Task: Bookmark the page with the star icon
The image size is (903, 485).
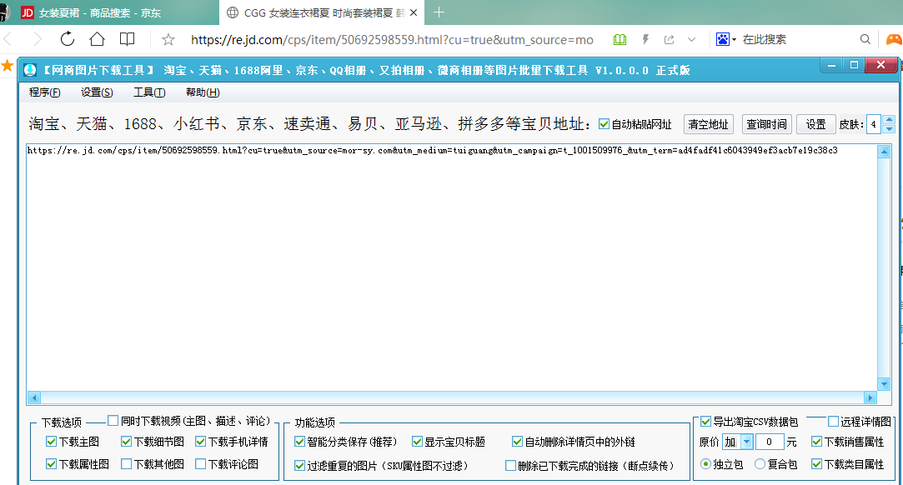Action: pyautogui.click(x=168, y=39)
